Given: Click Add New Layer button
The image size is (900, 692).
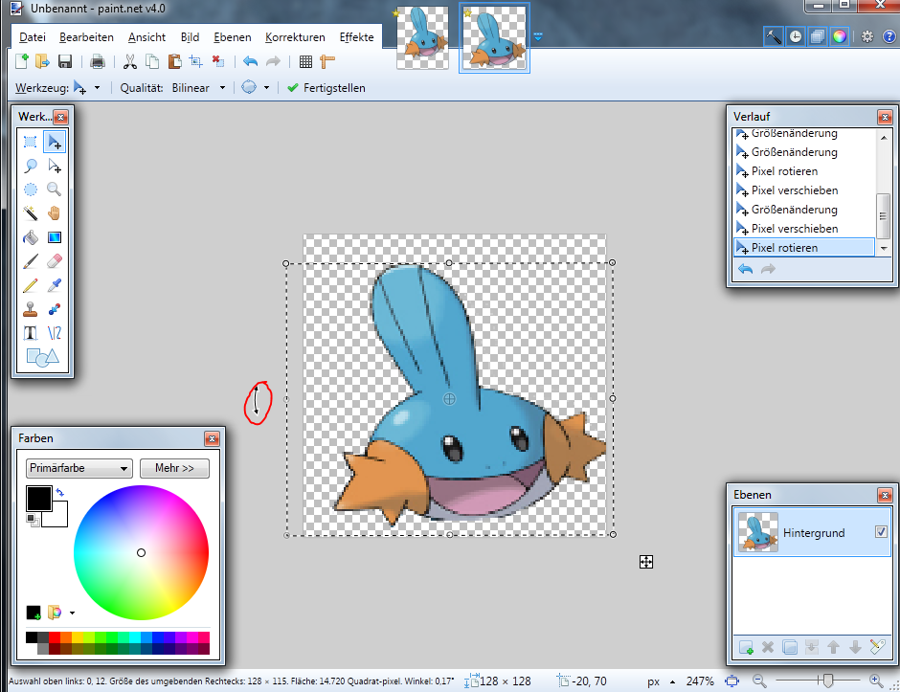Looking at the screenshot, I should (746, 647).
